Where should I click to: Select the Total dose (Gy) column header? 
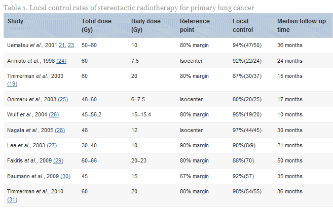(x=96, y=25)
